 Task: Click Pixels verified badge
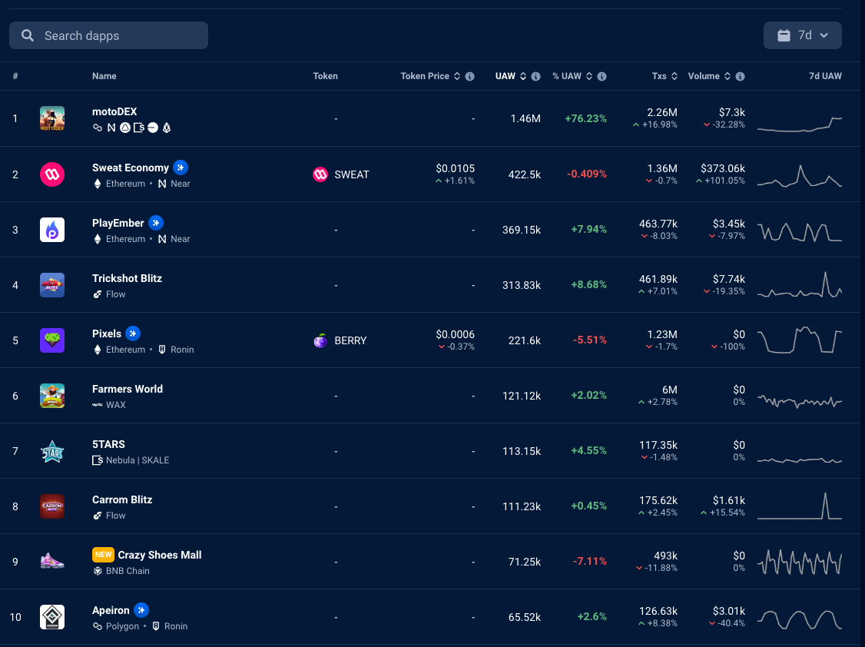[132, 333]
